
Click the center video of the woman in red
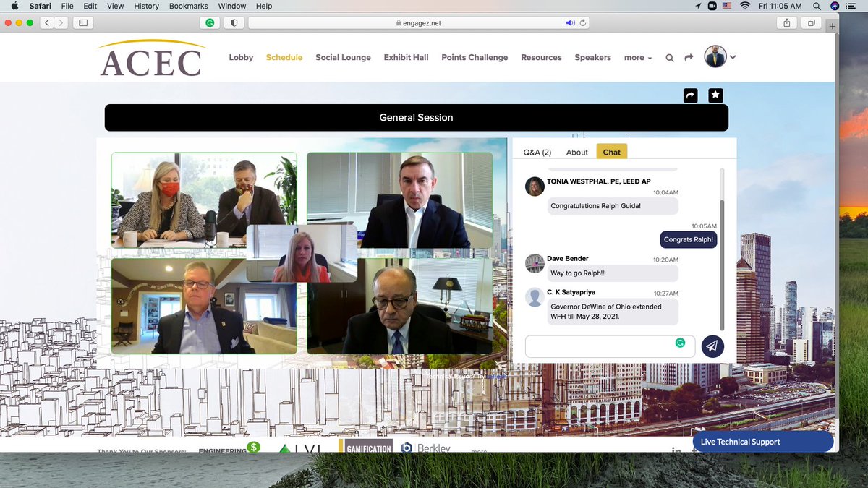click(302, 253)
